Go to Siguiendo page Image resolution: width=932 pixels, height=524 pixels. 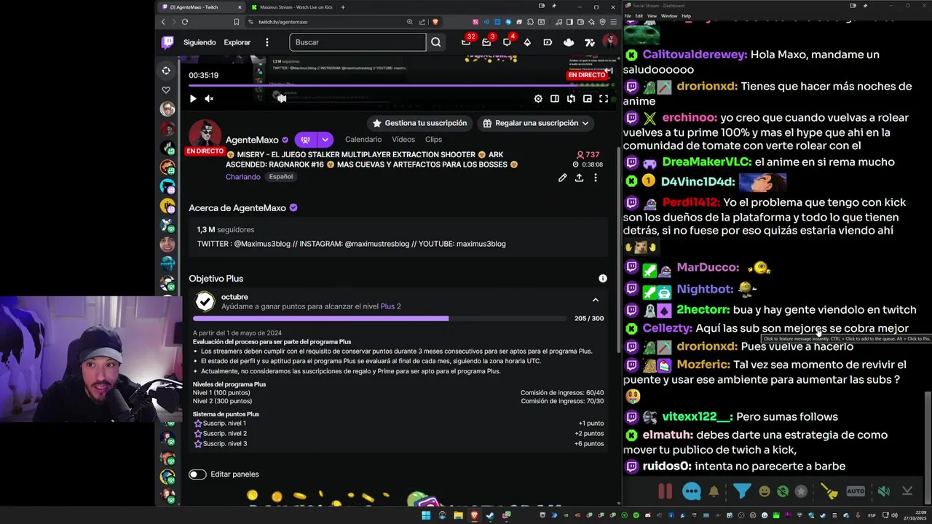(x=200, y=42)
